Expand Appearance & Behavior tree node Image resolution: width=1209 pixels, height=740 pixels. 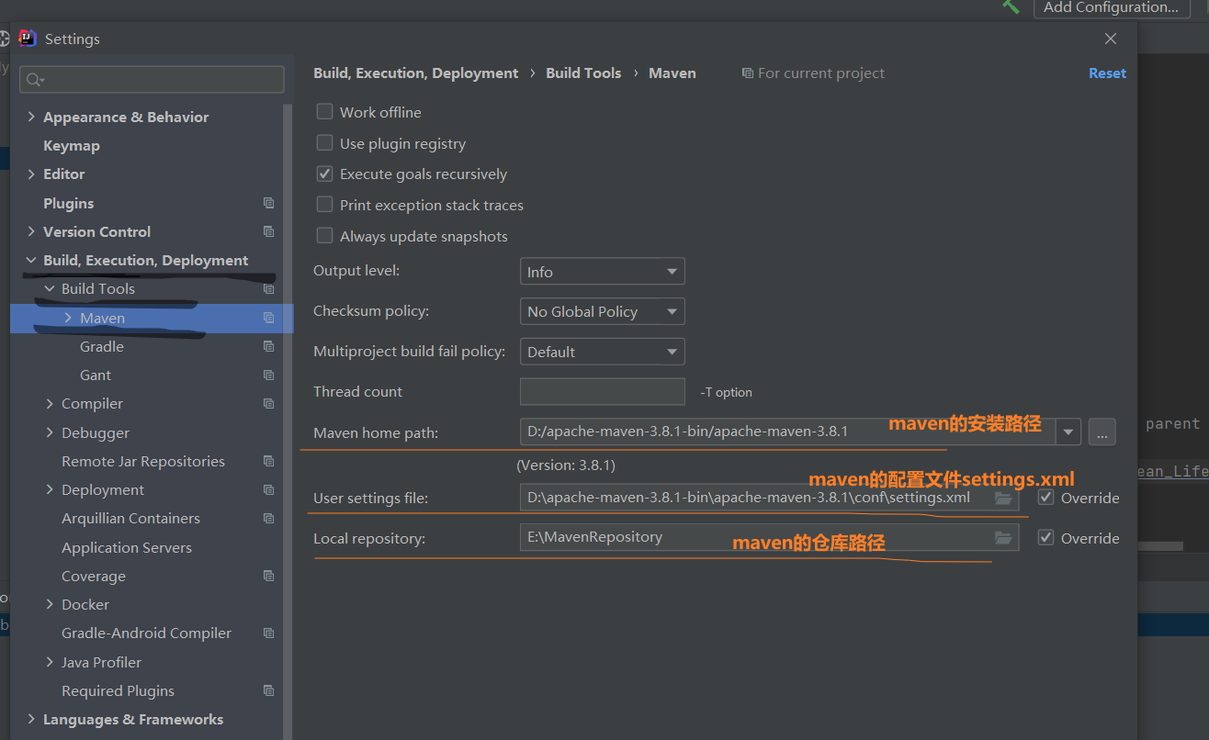tap(32, 117)
